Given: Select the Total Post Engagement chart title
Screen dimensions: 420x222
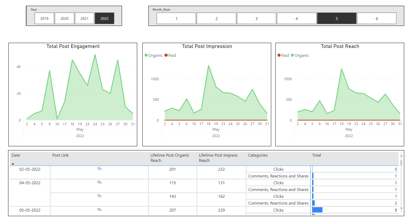Looking at the screenshot, I should click(73, 46).
